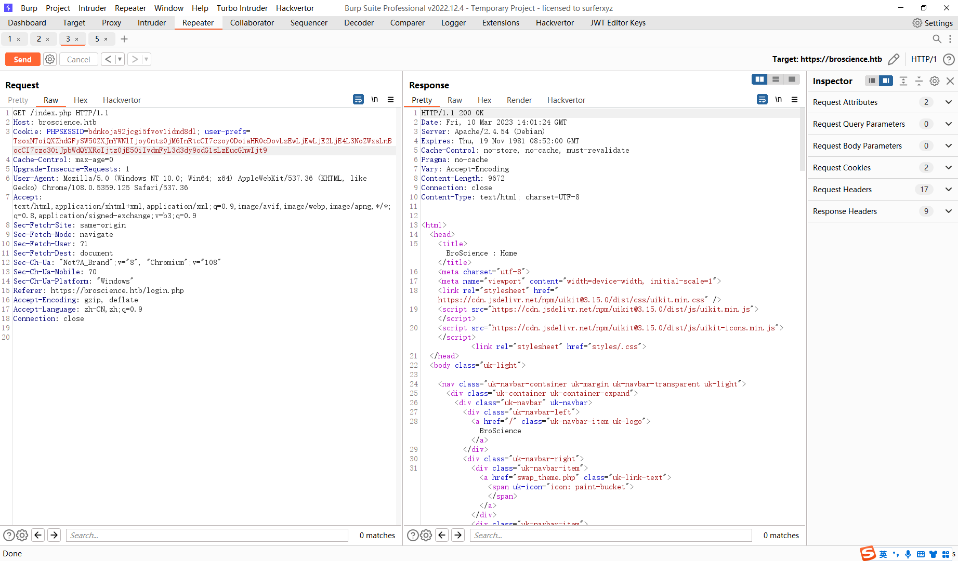Open request search settings gear
This screenshot has height=561, width=958.
[x=22, y=536]
